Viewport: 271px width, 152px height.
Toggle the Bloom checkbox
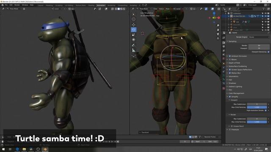[x=230, y=60]
